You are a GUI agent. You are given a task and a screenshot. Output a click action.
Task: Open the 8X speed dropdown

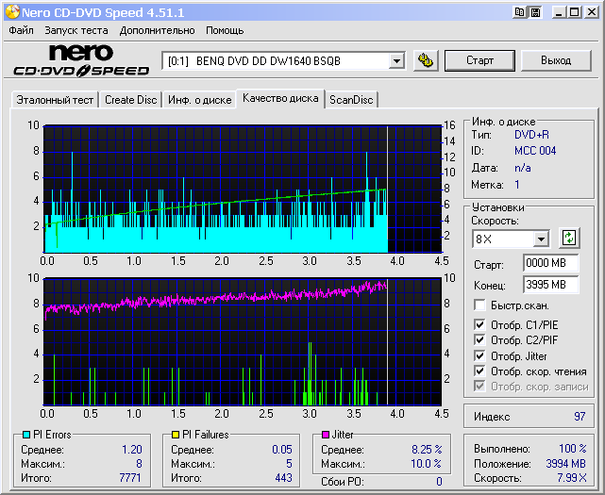pyautogui.click(x=541, y=239)
